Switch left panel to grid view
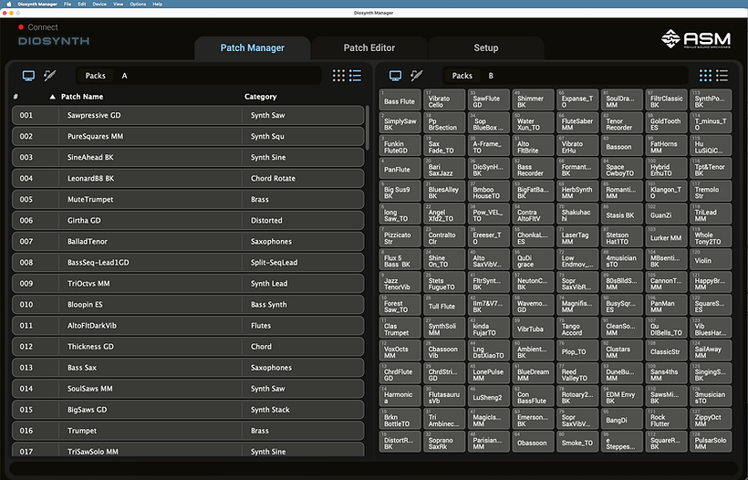 [x=338, y=76]
